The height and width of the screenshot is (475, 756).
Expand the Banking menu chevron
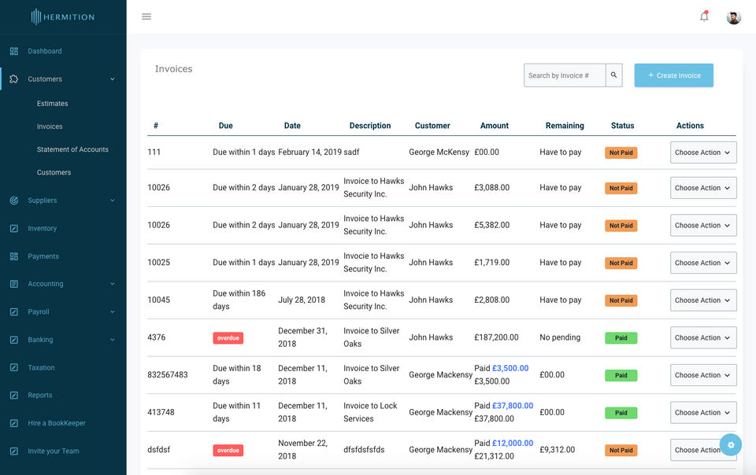tap(113, 340)
